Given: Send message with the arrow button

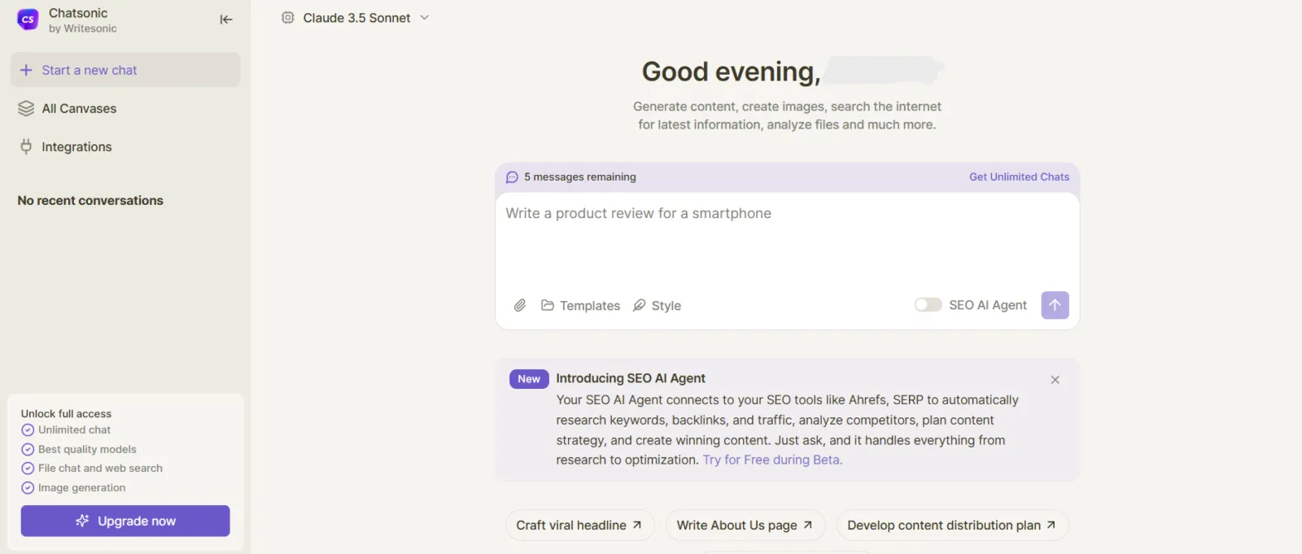Looking at the screenshot, I should point(1055,305).
